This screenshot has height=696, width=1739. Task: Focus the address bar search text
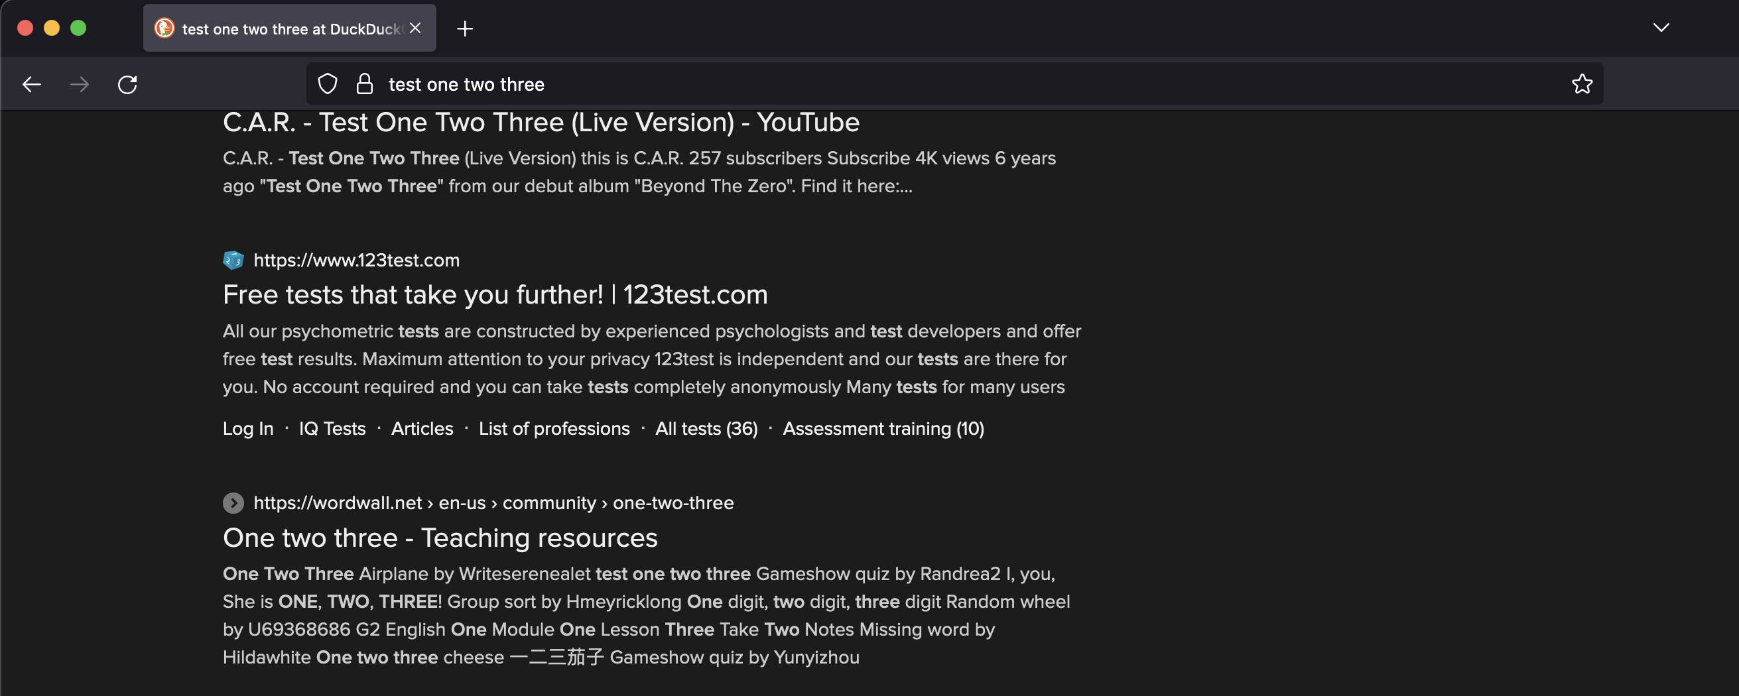coord(466,84)
